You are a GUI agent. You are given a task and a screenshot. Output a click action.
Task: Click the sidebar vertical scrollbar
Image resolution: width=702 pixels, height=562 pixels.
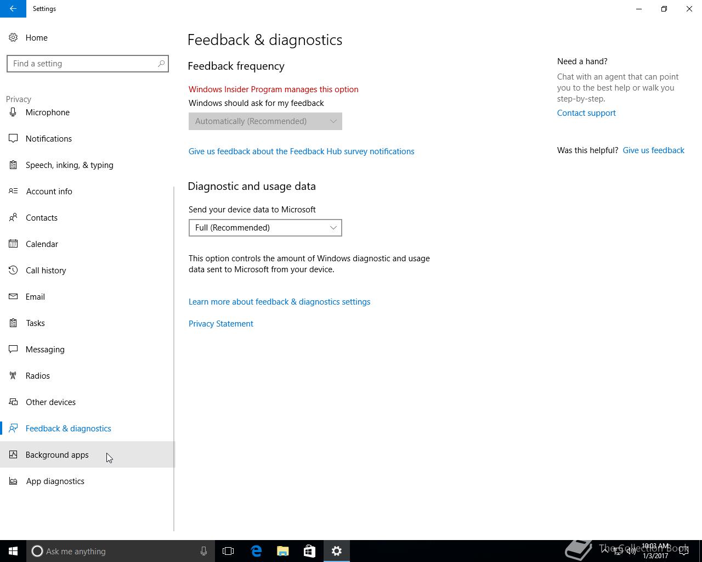(174, 359)
